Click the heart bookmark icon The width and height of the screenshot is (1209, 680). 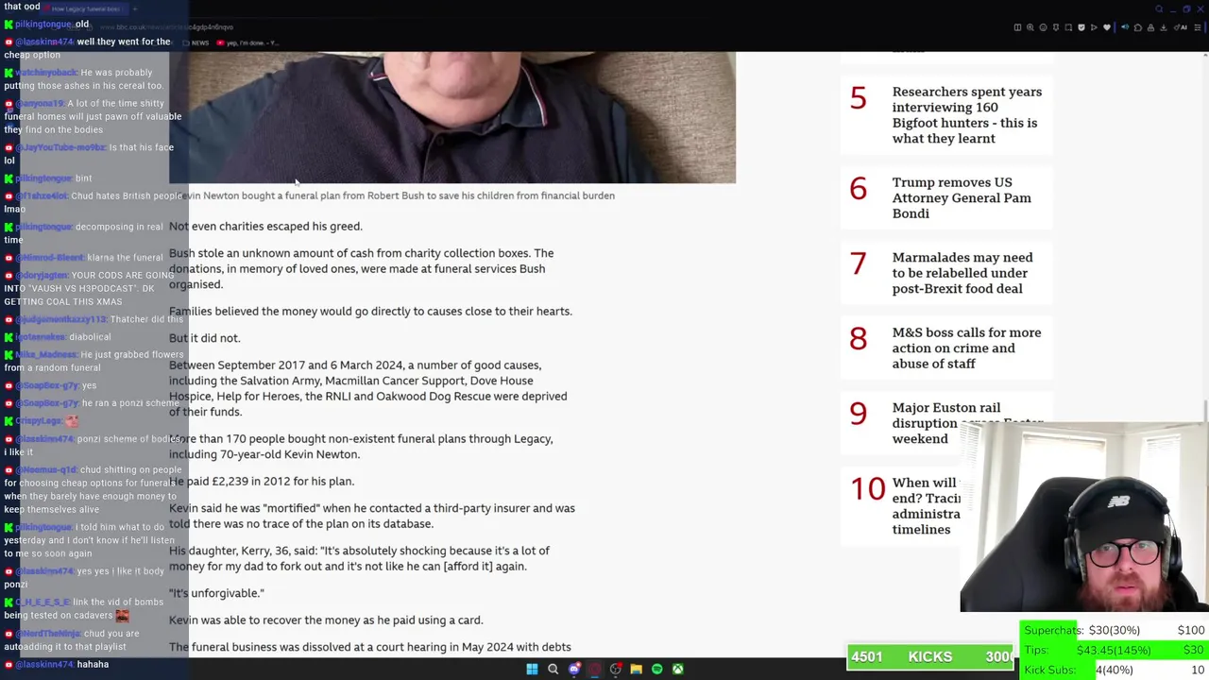pyautogui.click(x=1107, y=27)
